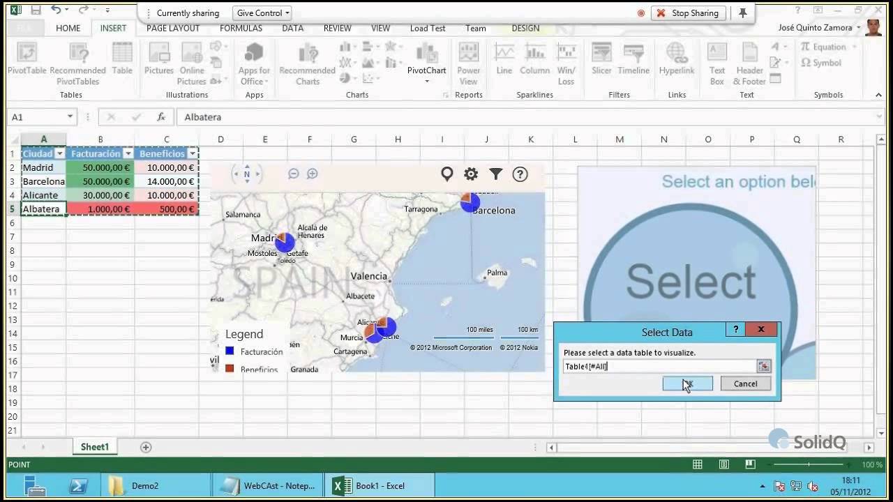Click the data table range input field
The height and width of the screenshot is (502, 893).
click(658, 367)
